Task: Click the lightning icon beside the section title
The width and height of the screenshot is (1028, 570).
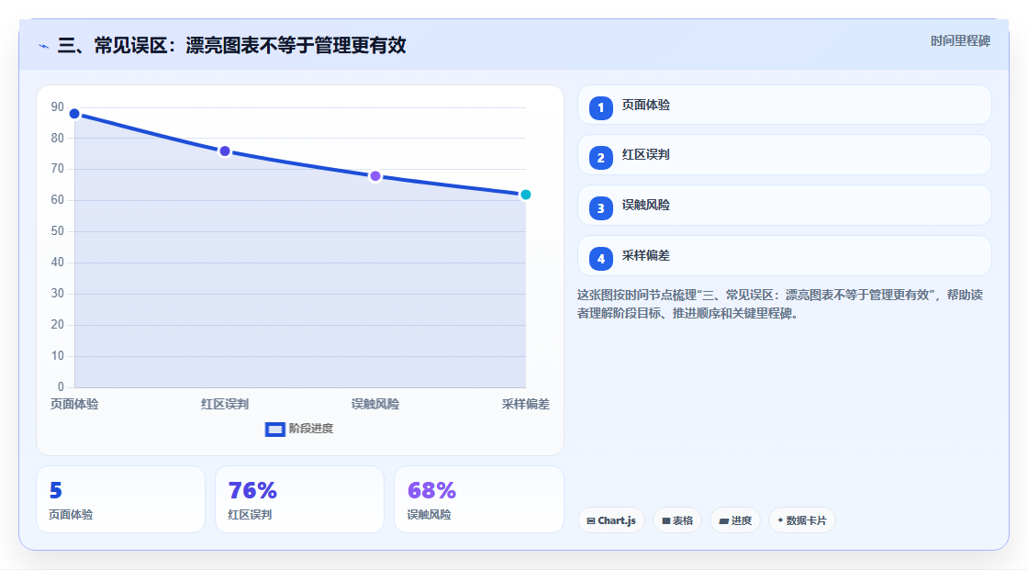Action: coord(44,46)
